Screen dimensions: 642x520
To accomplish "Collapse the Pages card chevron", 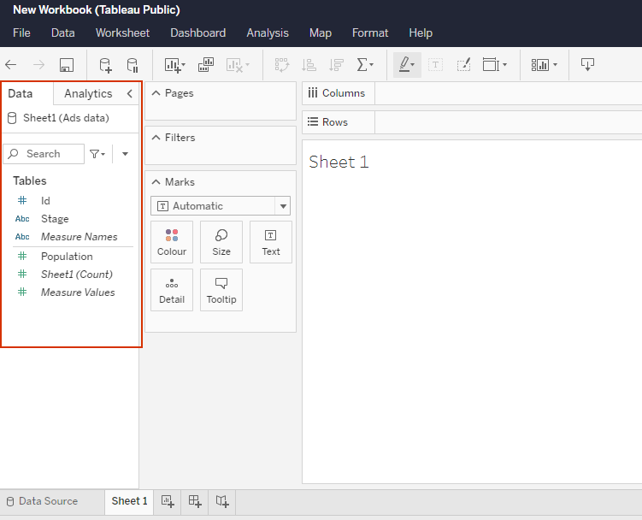I will pos(156,93).
